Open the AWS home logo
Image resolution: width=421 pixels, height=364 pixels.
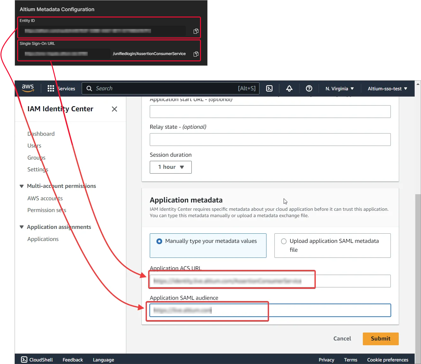click(28, 88)
